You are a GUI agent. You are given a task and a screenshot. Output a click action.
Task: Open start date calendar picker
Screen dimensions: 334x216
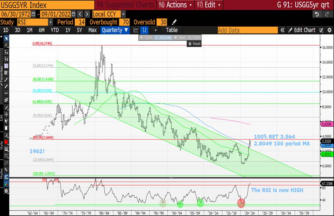tap(33, 14)
